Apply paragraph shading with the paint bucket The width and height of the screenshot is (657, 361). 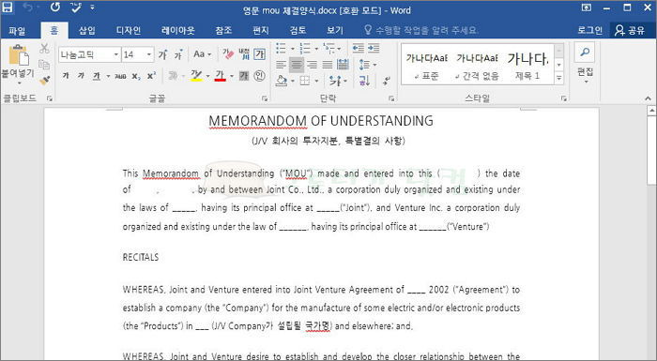pos(282,81)
